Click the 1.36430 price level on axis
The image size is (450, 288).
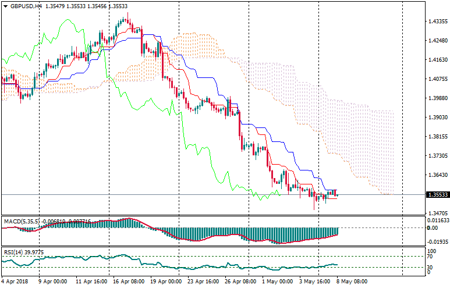click(x=433, y=175)
